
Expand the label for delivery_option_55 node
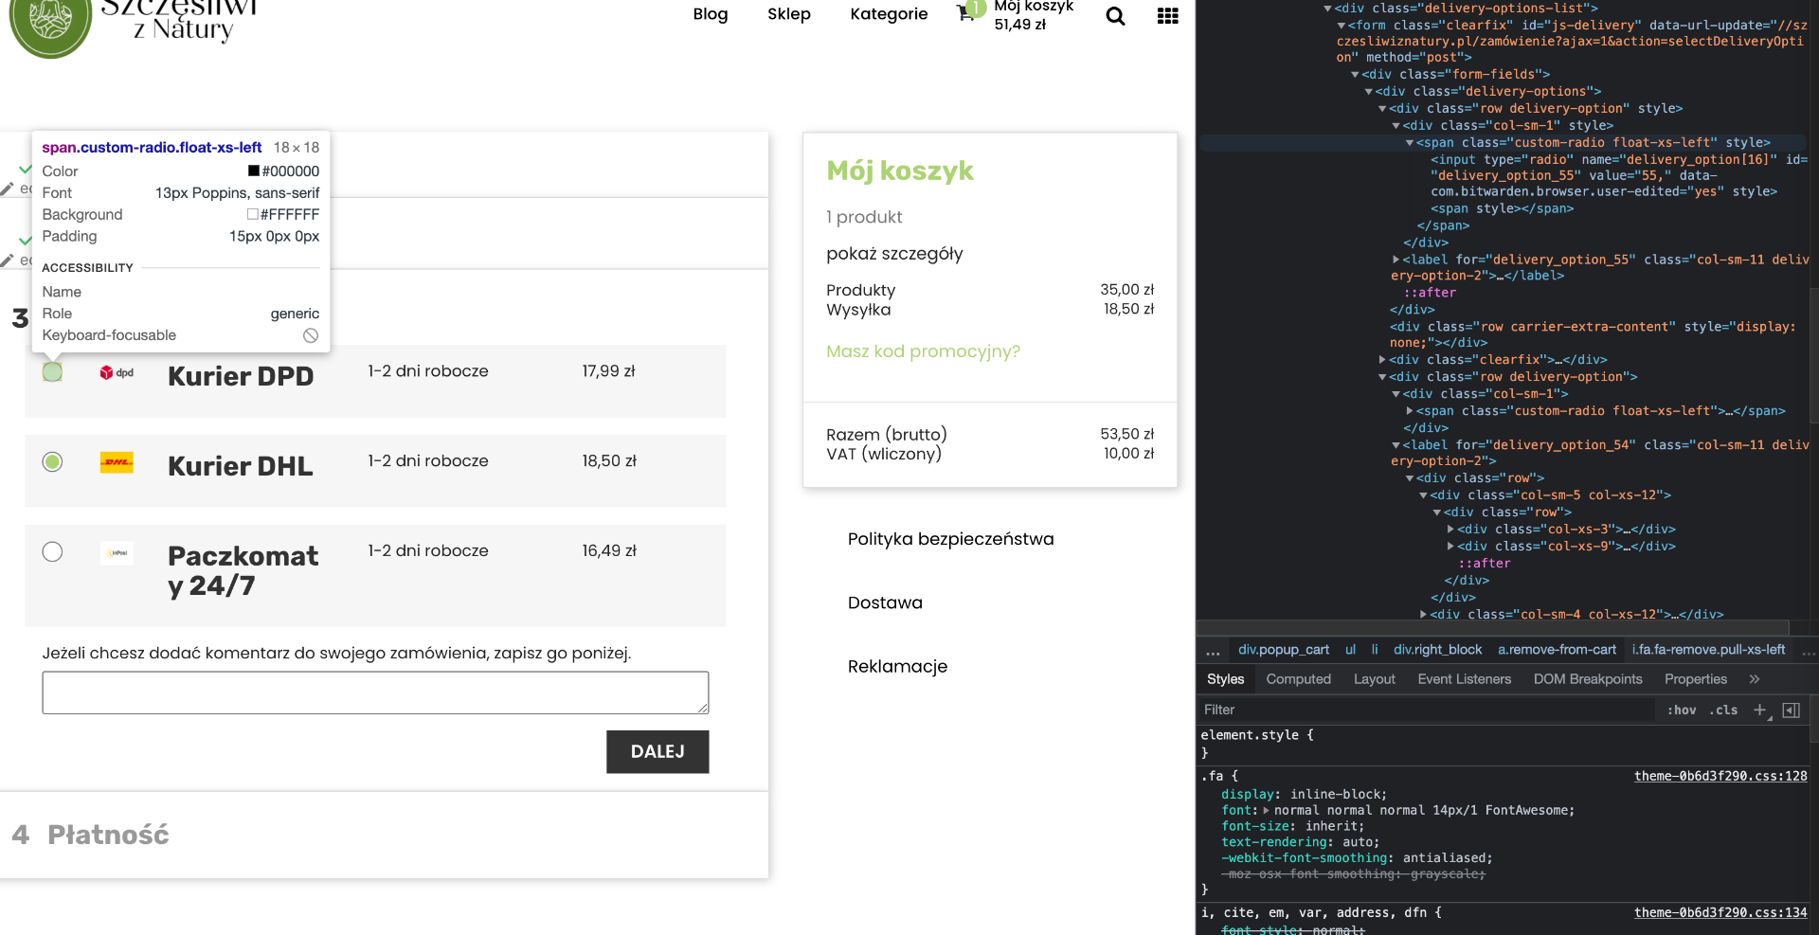point(1396,260)
